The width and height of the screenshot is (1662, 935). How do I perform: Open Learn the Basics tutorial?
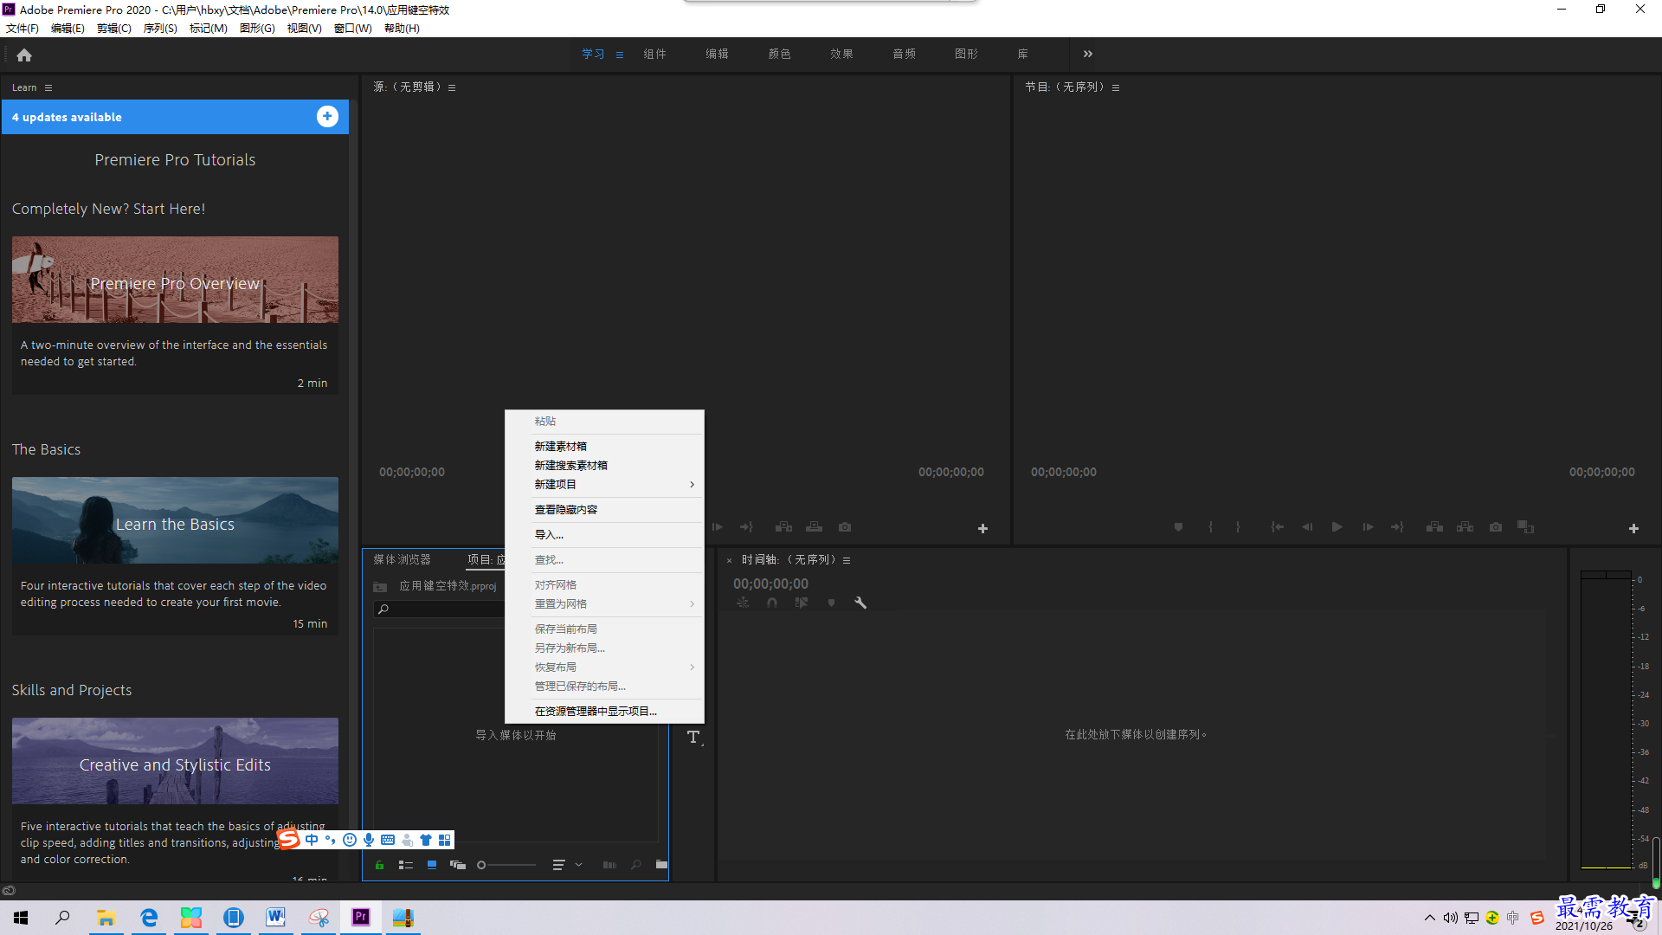point(175,520)
